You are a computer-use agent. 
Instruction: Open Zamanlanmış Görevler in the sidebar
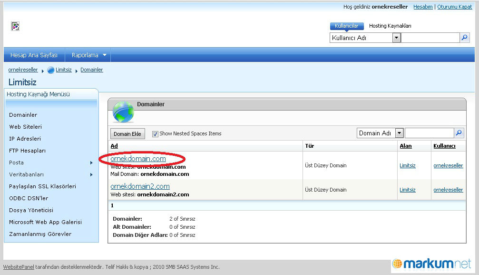coord(40,234)
